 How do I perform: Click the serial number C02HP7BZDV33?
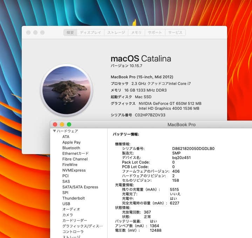point(150,115)
